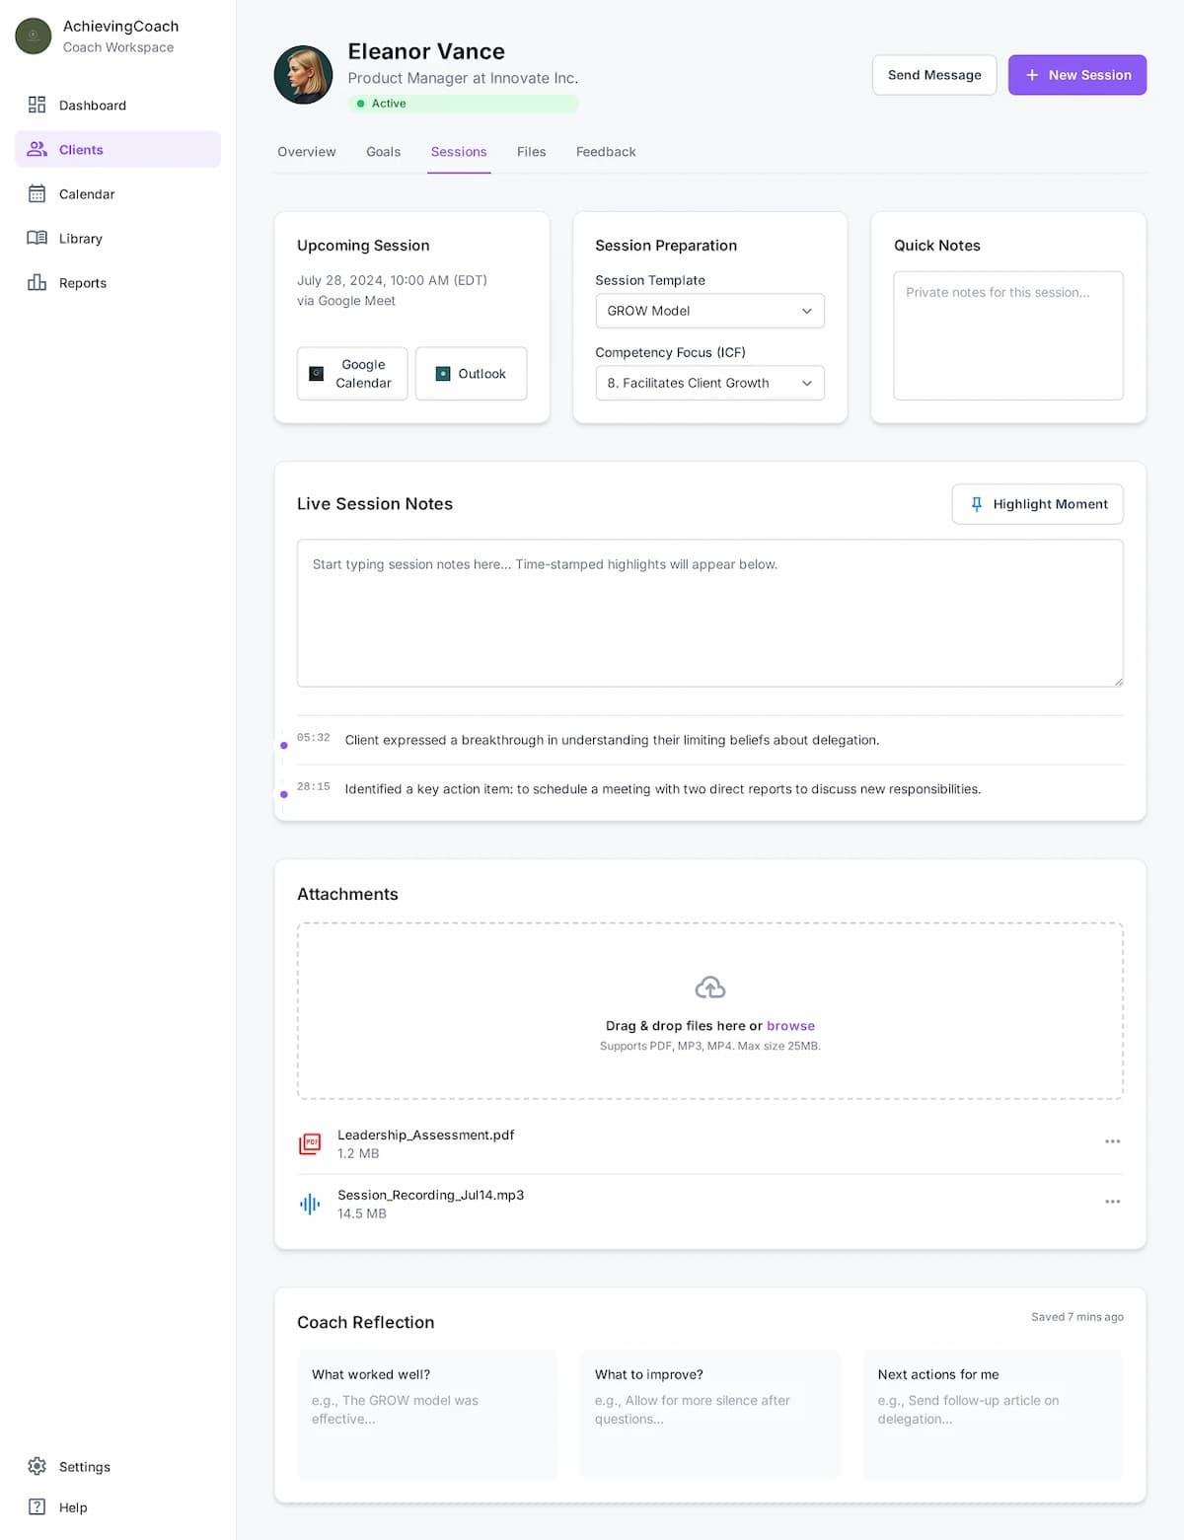The image size is (1184, 1540).
Task: Click the Outlook calendar icon
Action: tap(442, 373)
